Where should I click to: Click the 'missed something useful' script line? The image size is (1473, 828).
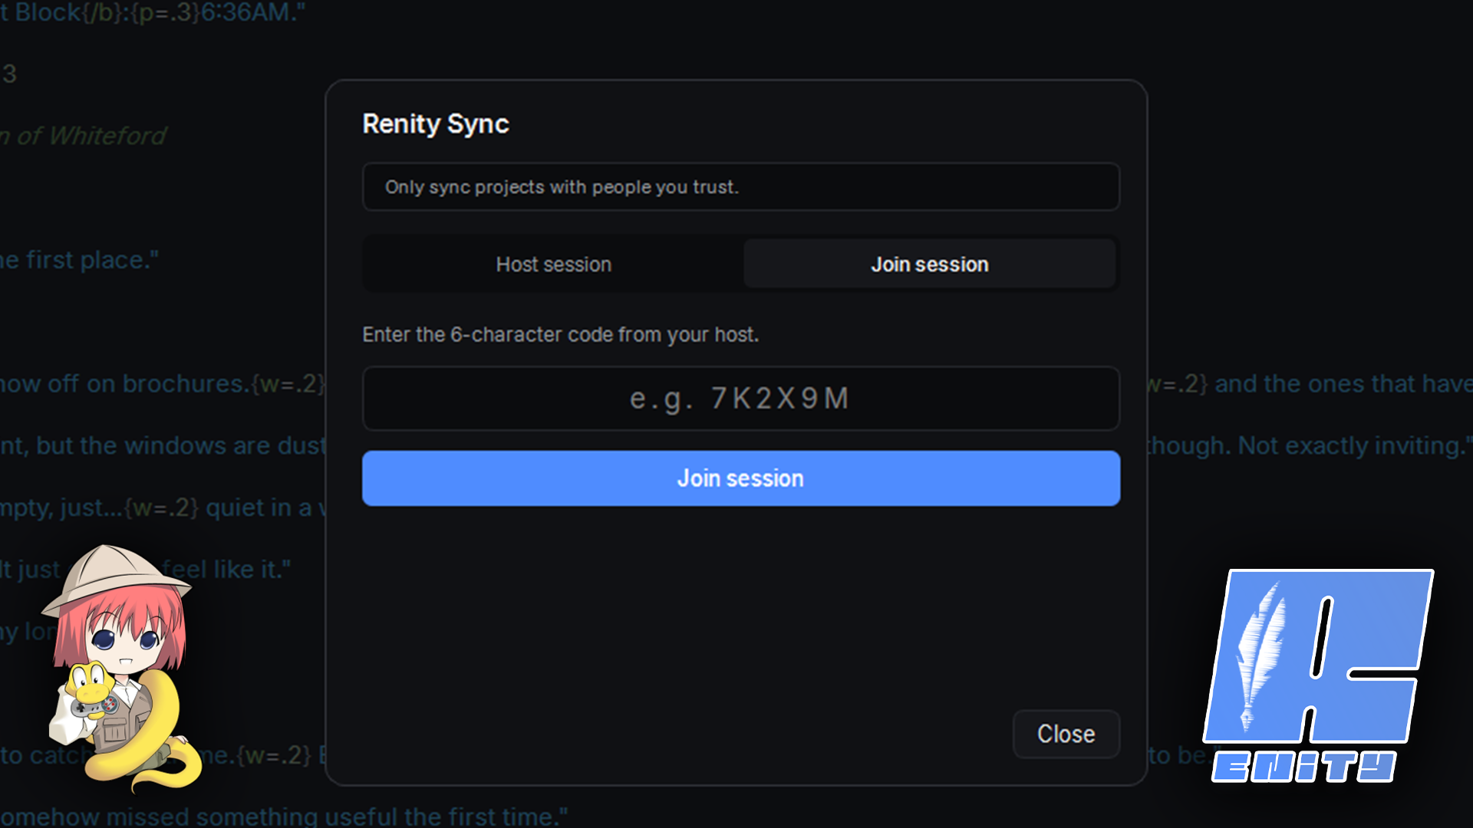(284, 816)
